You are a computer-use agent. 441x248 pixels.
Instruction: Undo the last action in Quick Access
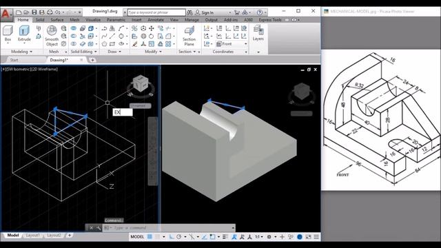coord(58,12)
